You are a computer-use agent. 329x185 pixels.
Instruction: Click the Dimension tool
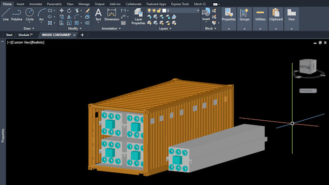(x=112, y=14)
